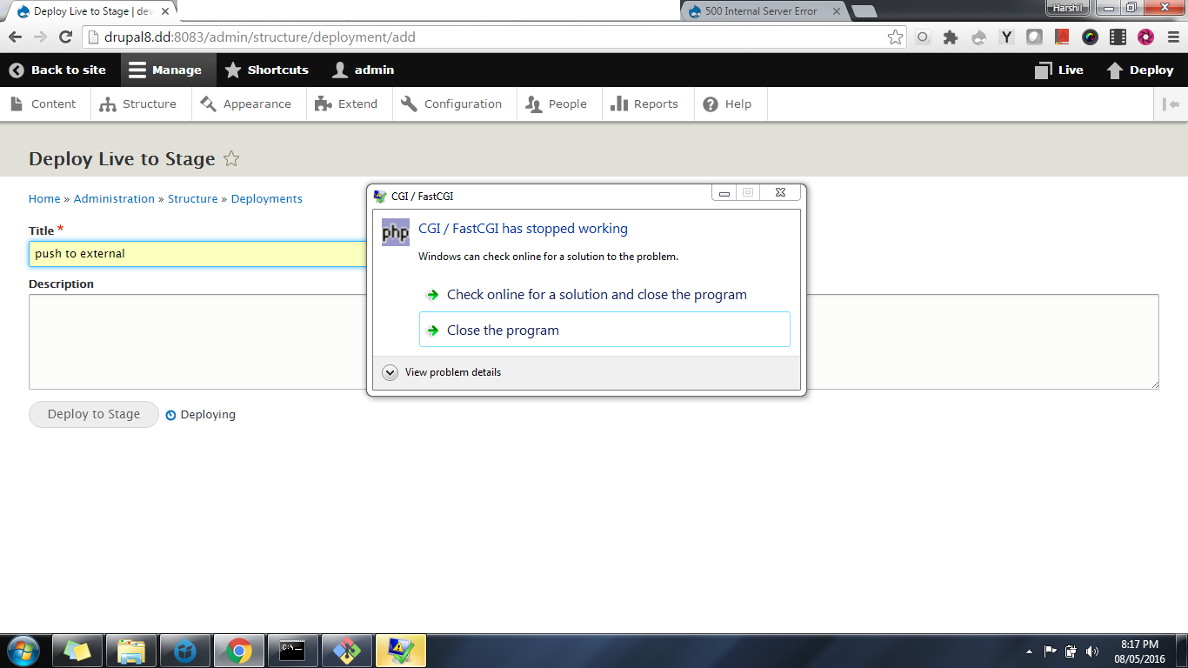Close the 500 Internal Server Error tab

838,11
